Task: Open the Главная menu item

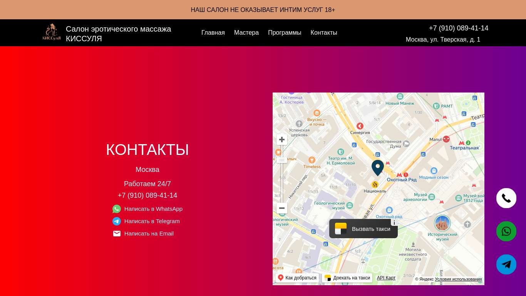Action: click(x=213, y=33)
